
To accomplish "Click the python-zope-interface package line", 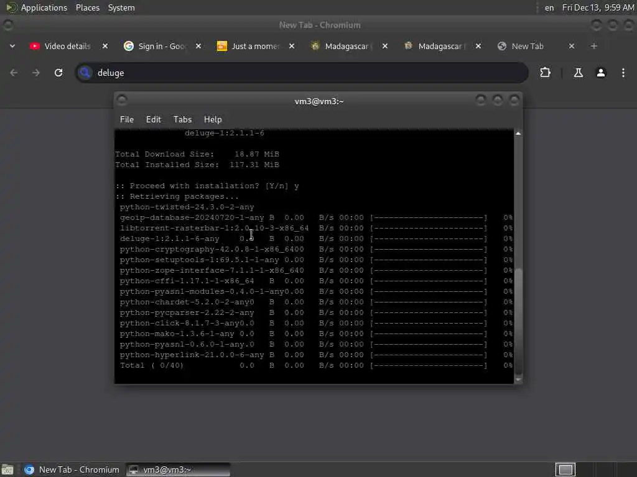I will (315, 270).
